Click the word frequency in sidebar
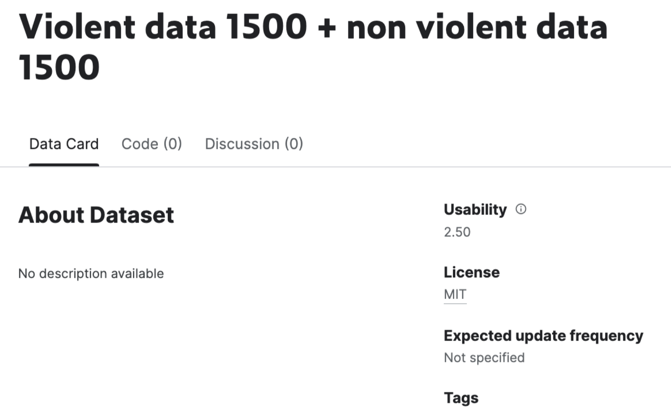This screenshot has height=416, width=671. coord(606,336)
